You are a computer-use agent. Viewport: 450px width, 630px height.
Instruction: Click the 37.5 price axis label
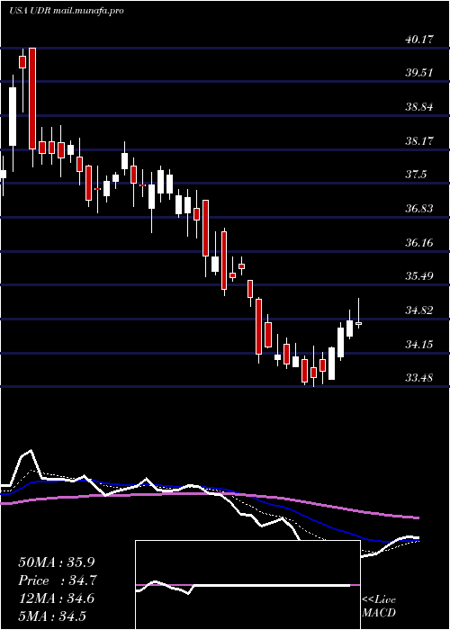tap(416, 175)
